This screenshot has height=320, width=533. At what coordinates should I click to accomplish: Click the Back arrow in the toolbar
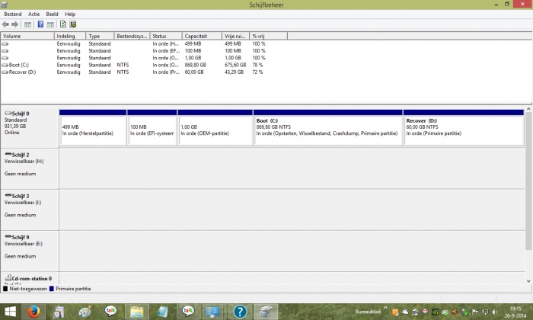(6, 24)
